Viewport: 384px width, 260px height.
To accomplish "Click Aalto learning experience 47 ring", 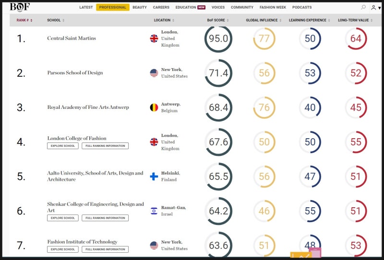I will coord(310,177).
